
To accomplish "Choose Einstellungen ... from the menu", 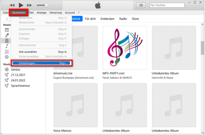I will point(41,63).
